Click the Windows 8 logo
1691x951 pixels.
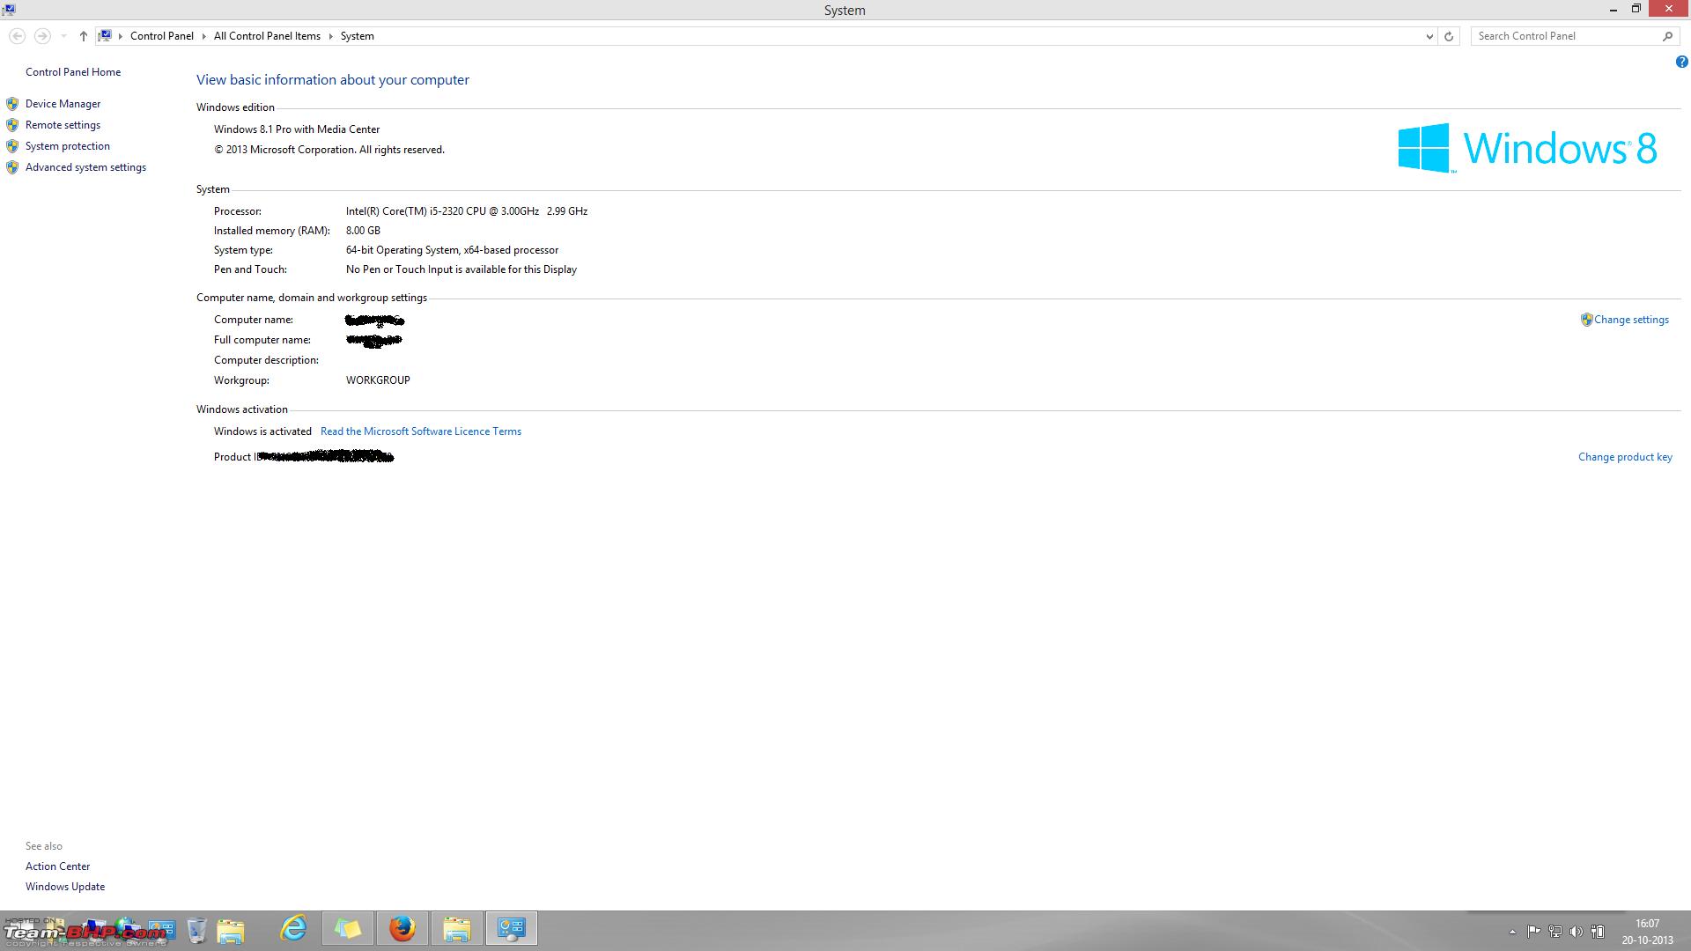(x=1528, y=148)
